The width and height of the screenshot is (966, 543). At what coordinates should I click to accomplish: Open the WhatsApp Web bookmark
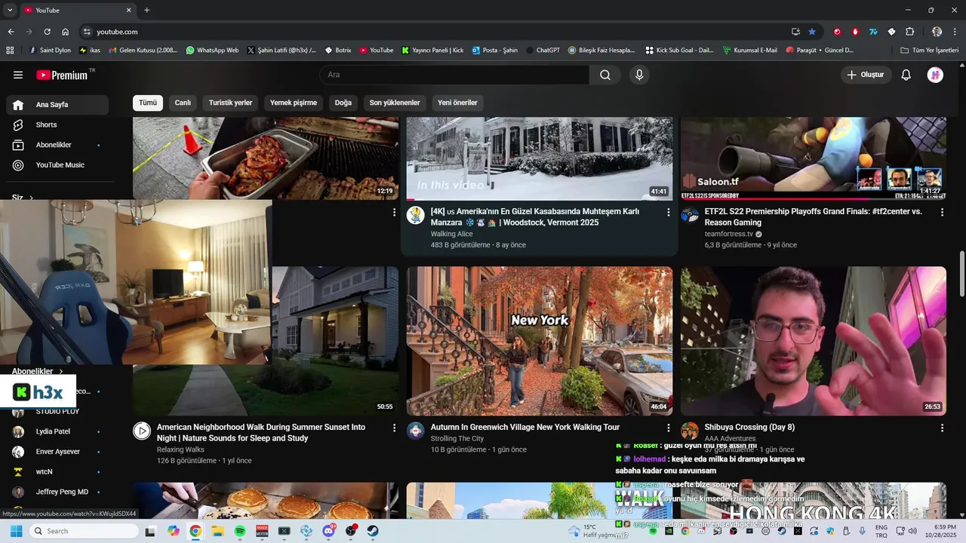pos(212,51)
